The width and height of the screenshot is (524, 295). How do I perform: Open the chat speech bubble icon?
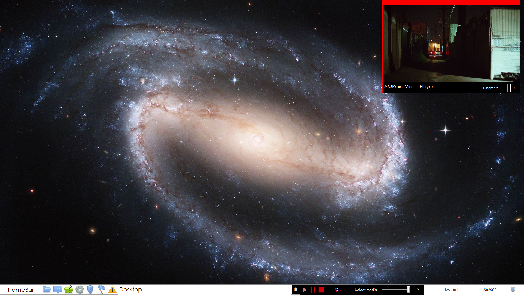tap(58, 290)
